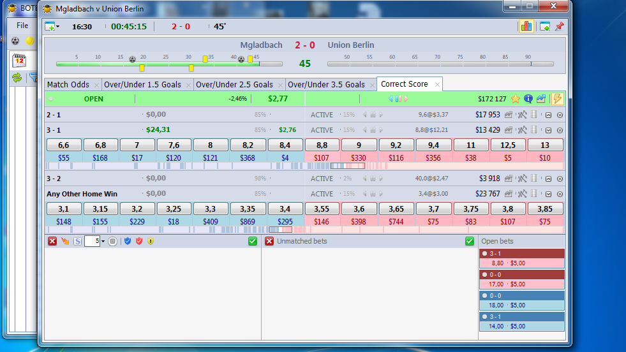Collapse the 3 - 1 selection row
The image size is (626, 352).
[x=549, y=130]
